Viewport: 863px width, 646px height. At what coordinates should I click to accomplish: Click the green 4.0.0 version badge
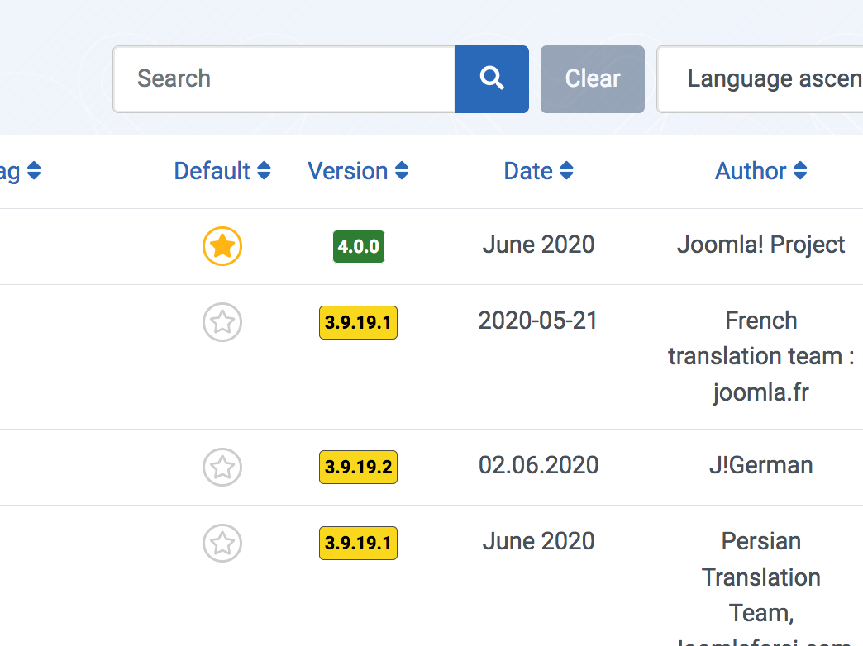[358, 246]
